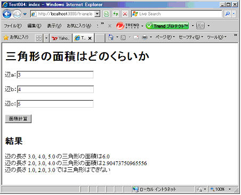Open the セーフティ(S) command menu

[191, 37]
